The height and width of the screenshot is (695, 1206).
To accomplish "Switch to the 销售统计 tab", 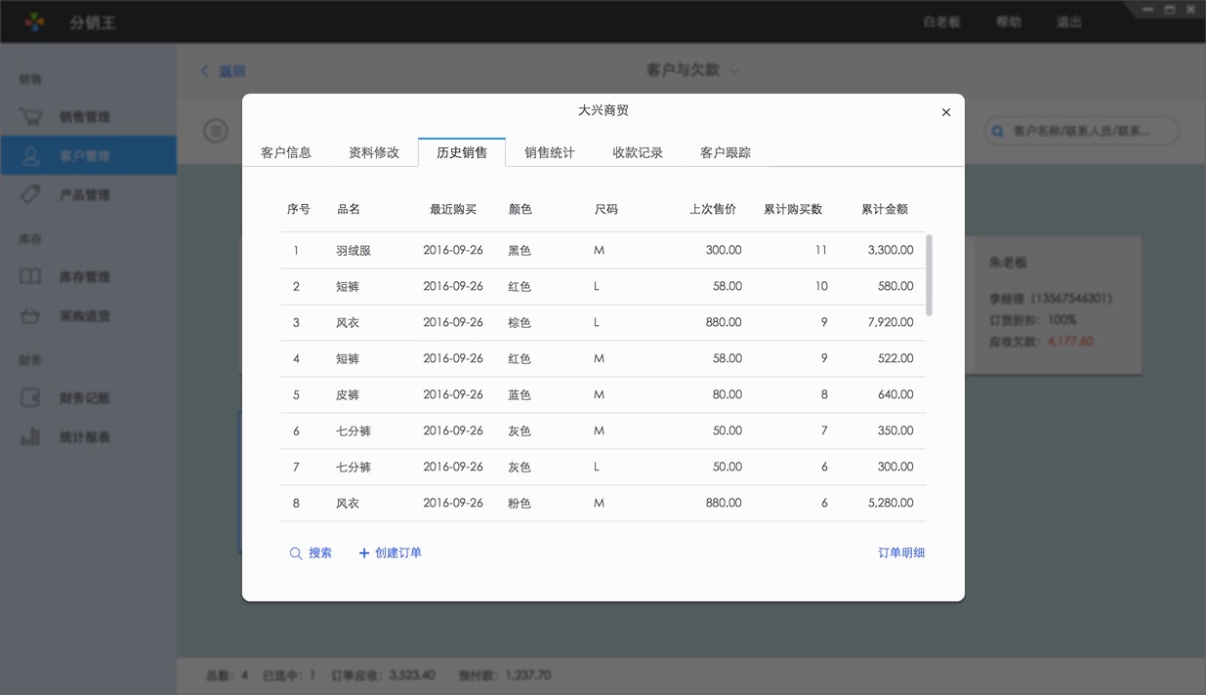I will (549, 152).
